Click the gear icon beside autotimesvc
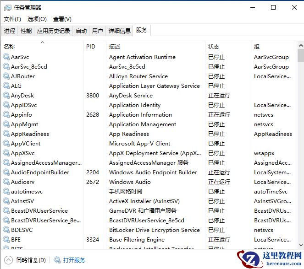This screenshot has width=304, height=269. coord(6,192)
